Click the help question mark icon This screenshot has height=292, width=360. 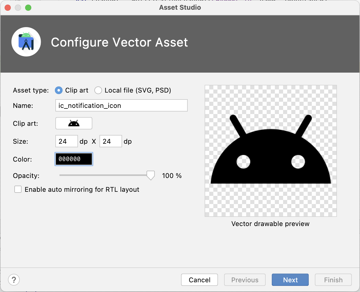click(14, 280)
